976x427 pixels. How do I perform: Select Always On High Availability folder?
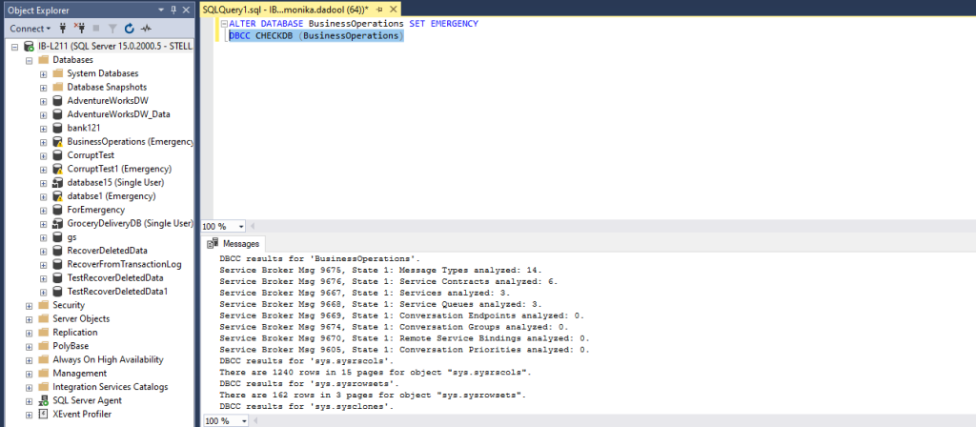click(108, 359)
